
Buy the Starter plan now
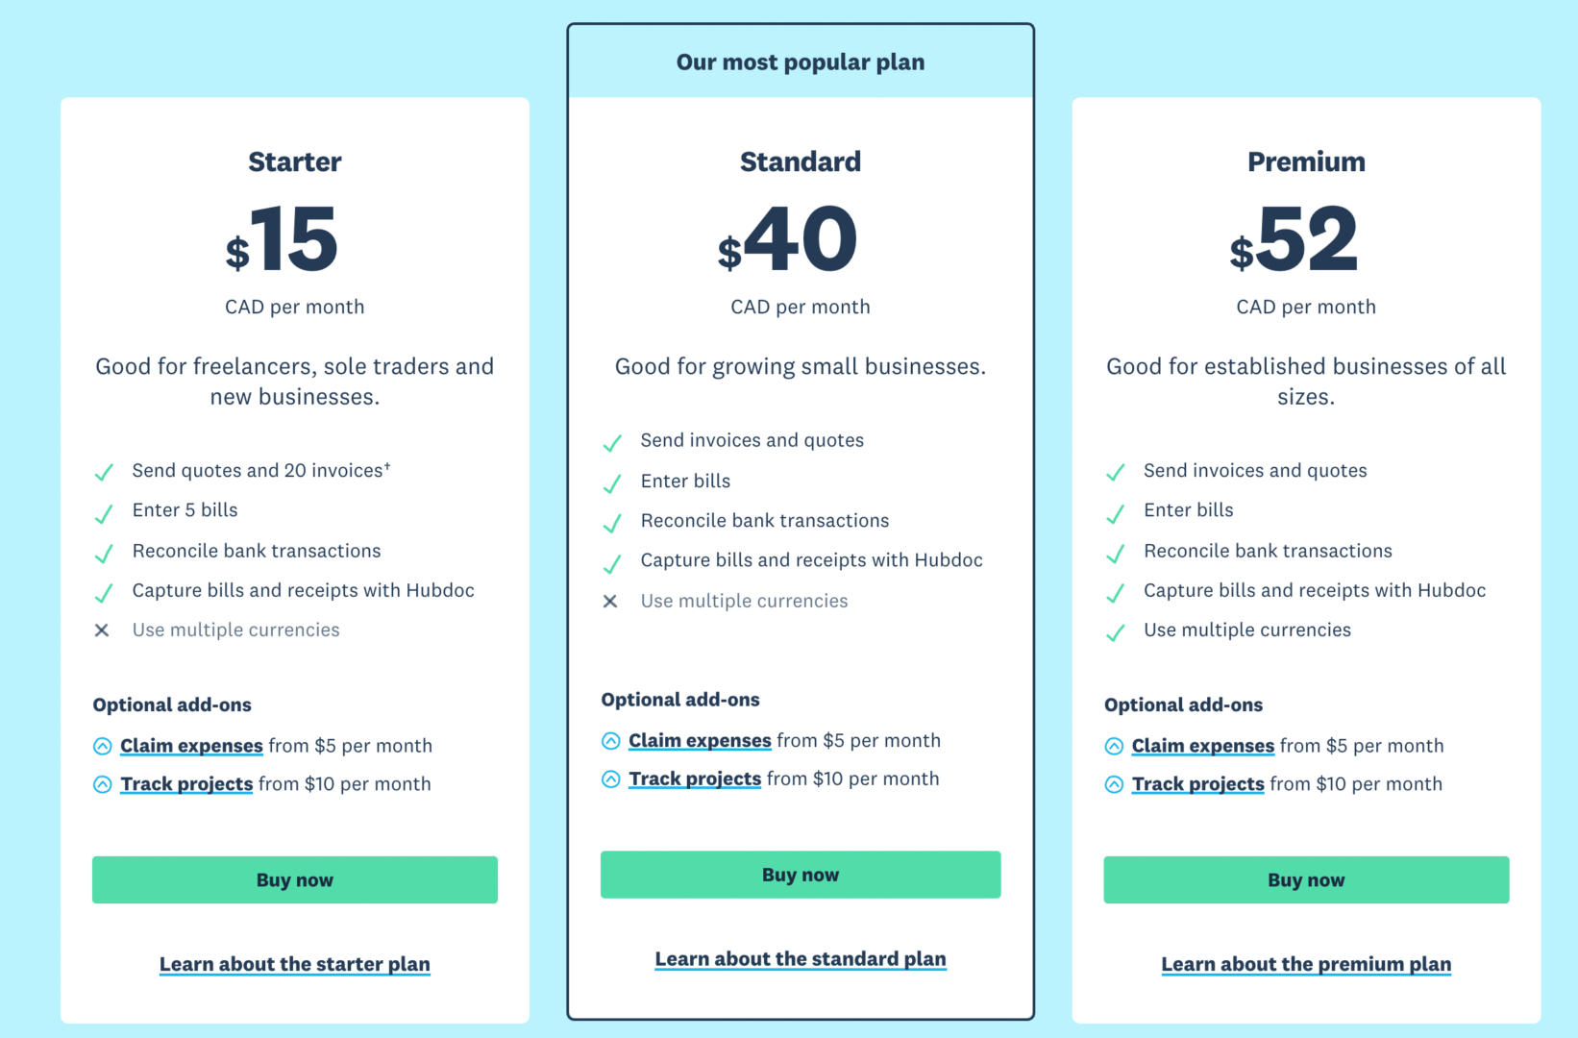pos(295,879)
